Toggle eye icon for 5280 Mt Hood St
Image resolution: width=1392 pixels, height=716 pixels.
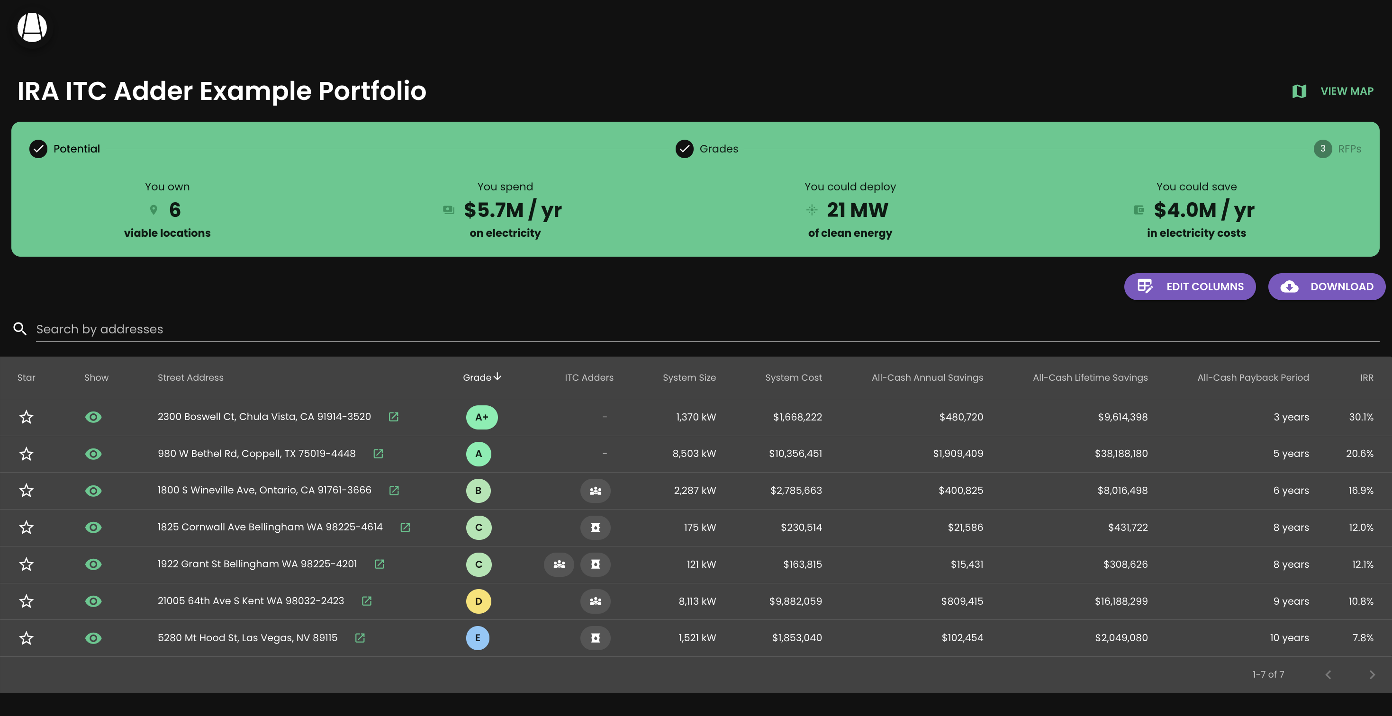click(x=93, y=638)
